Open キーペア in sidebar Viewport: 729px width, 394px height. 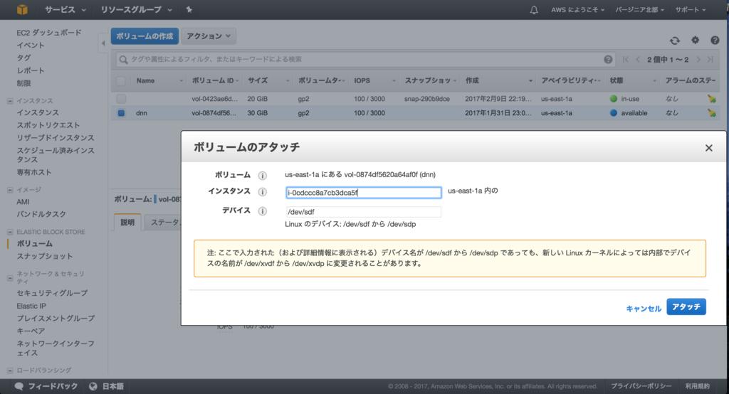pyautogui.click(x=31, y=331)
